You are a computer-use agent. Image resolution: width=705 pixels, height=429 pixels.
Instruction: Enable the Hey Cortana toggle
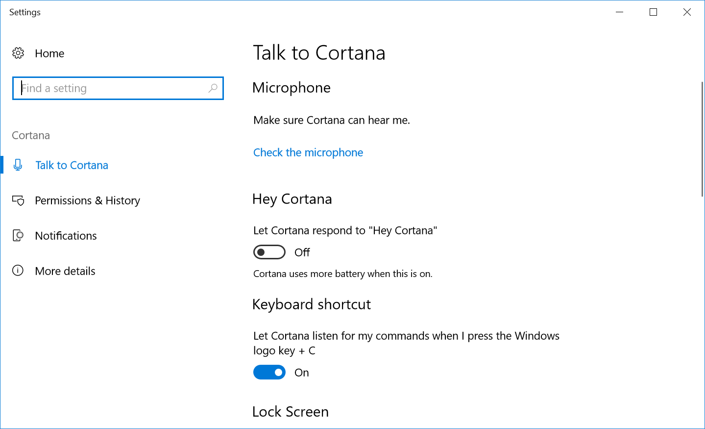tap(269, 252)
